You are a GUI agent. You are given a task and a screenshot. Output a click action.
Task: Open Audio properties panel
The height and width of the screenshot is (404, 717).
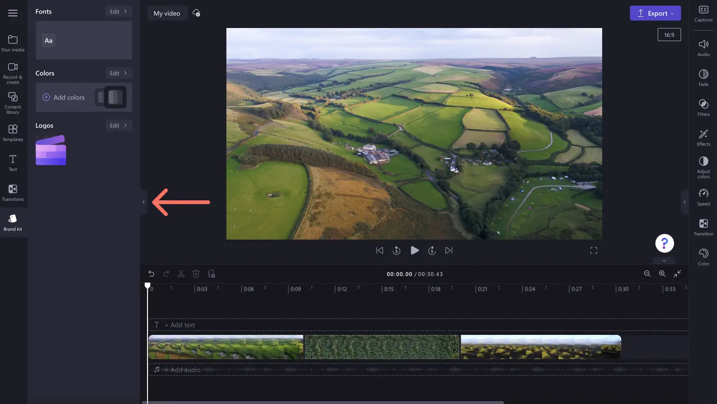coord(703,48)
